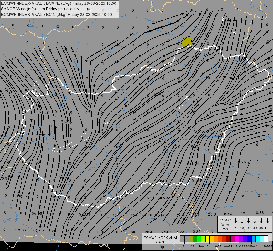Click the wind arrow labeled 30 m/s
Screen dimensions: 273x251
click(255, 220)
